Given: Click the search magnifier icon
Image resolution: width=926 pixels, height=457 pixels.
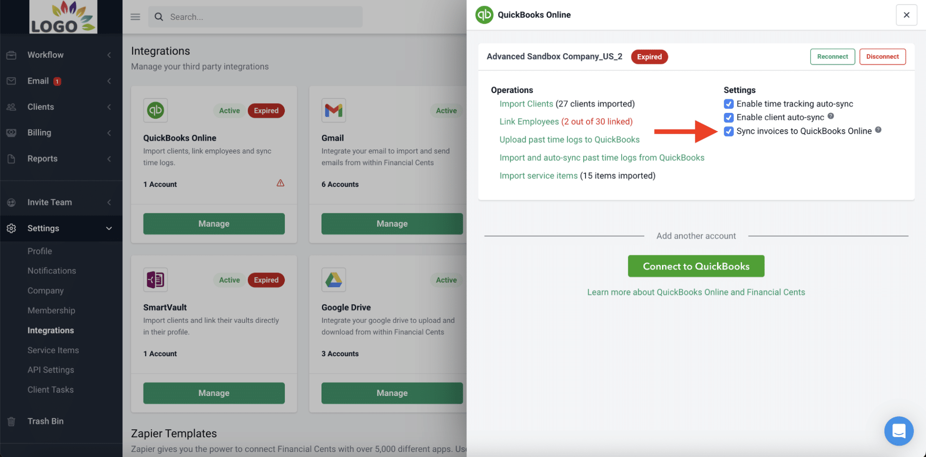Looking at the screenshot, I should click(159, 17).
